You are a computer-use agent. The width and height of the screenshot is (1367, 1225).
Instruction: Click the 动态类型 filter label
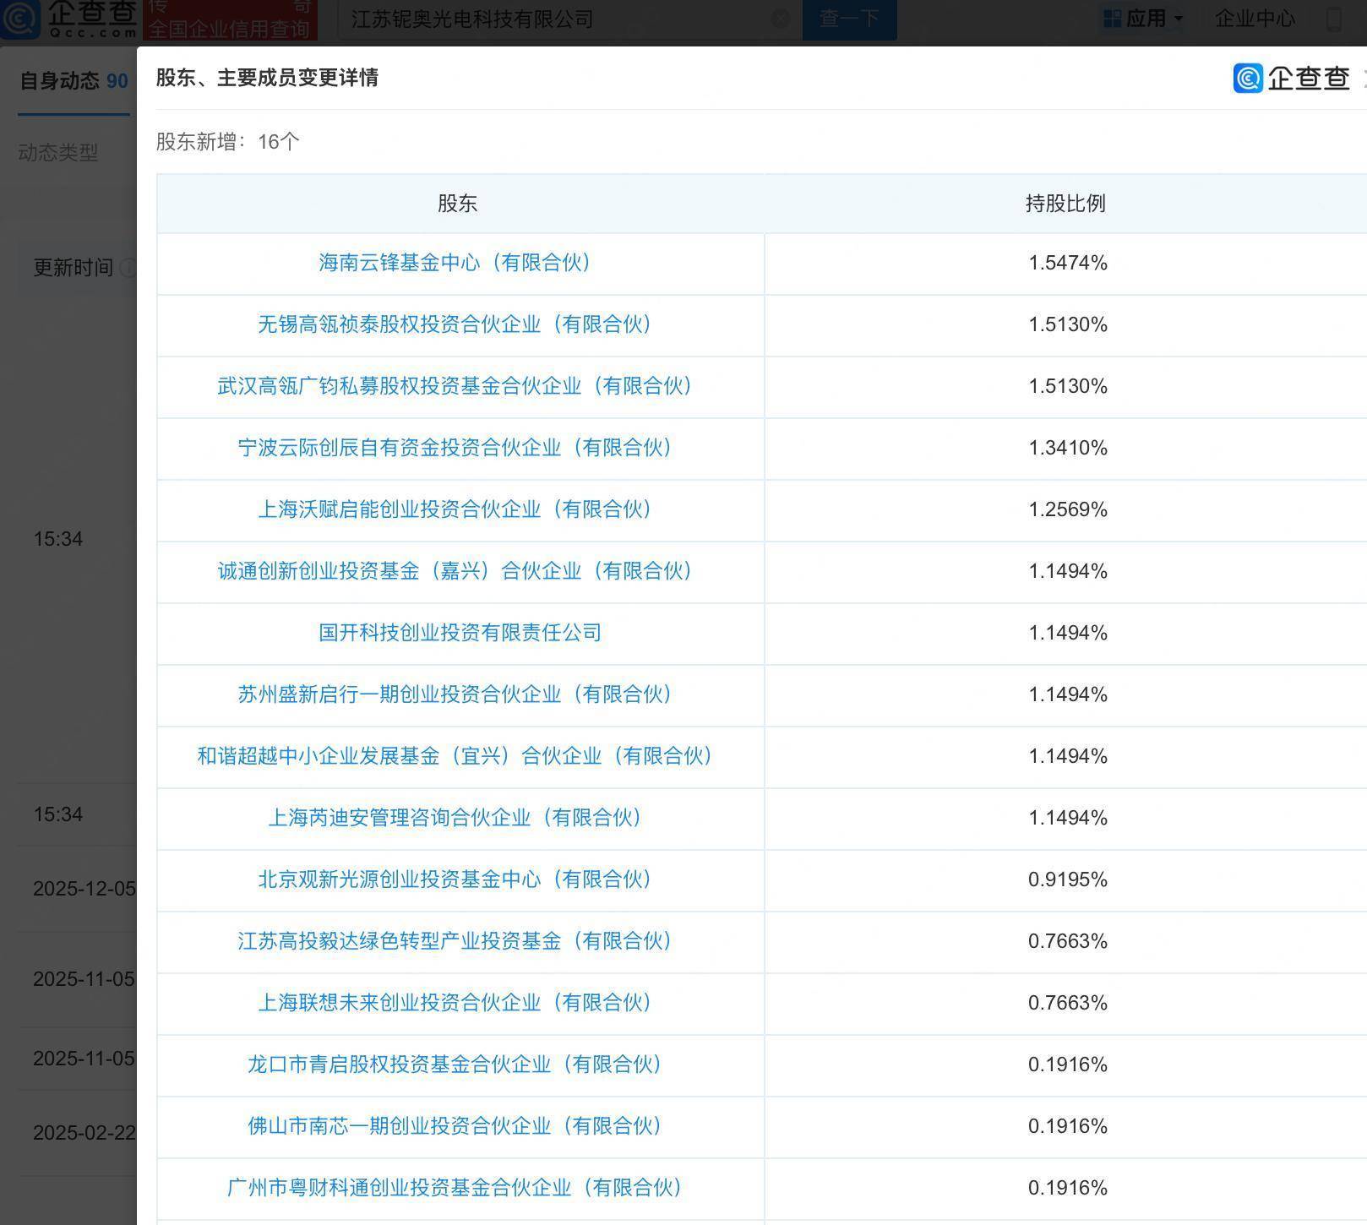tap(58, 152)
